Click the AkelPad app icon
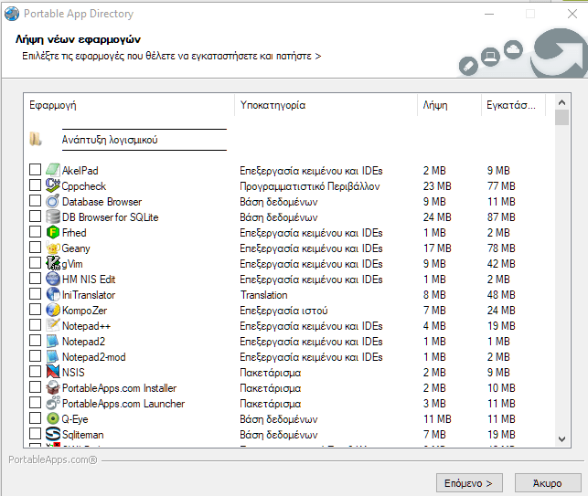 pos(52,170)
